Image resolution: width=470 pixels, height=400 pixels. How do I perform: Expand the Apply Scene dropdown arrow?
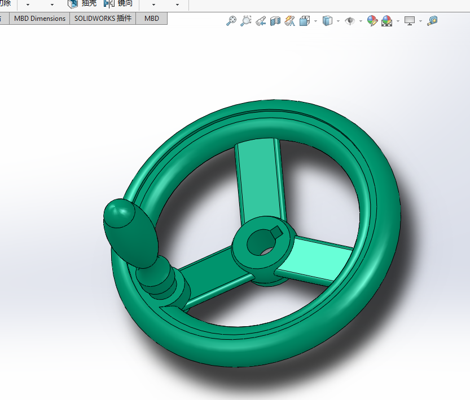(398, 21)
